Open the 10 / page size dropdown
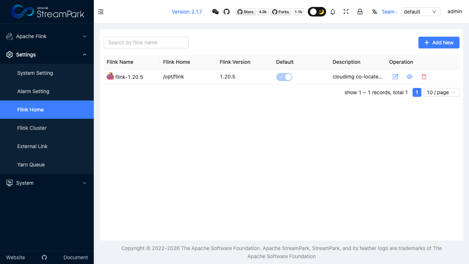 442,92
